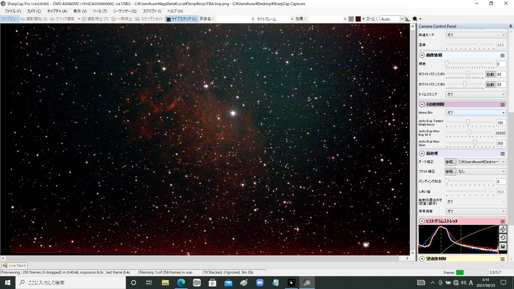Open the キャプチャ (A) menu
The image size is (514, 289).
(x=57, y=11)
